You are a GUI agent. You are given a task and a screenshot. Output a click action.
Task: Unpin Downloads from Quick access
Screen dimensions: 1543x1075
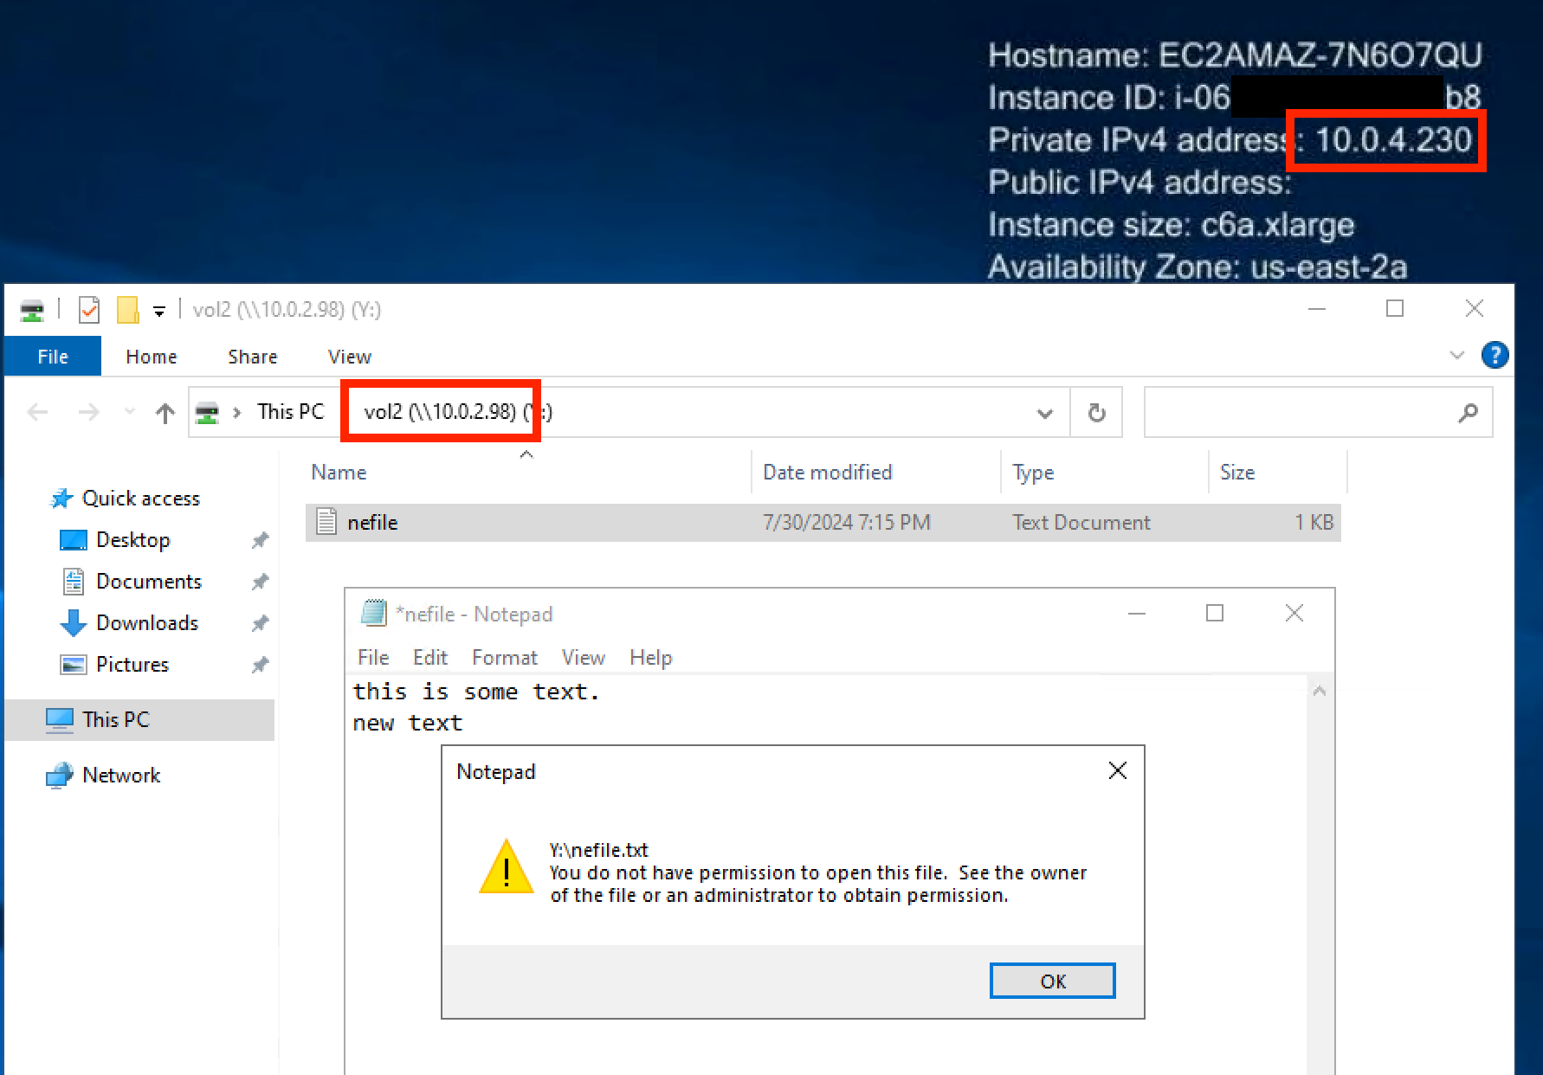click(260, 622)
